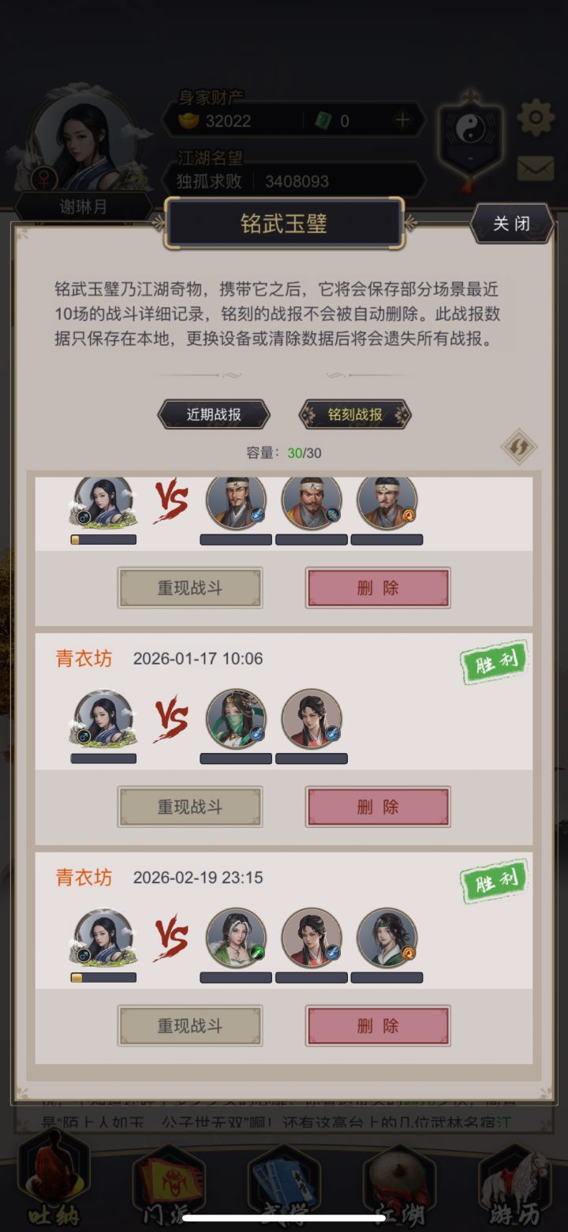Click the plus icon beside currency
Screen dimensions: 568x1232
tap(402, 120)
